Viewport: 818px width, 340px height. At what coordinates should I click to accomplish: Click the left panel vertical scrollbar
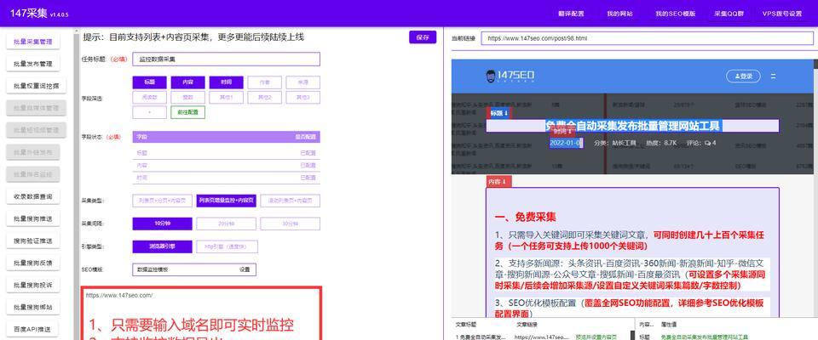[x=77, y=182]
